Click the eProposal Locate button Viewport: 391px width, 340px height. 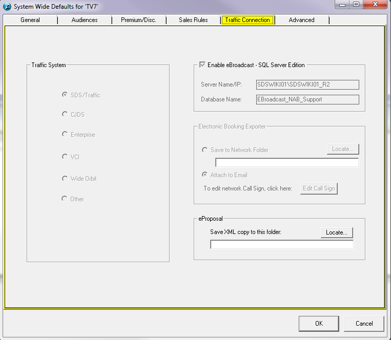337,232
